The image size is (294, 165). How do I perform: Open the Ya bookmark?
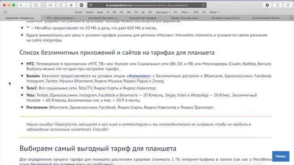pyautogui.click(x=108, y=12)
